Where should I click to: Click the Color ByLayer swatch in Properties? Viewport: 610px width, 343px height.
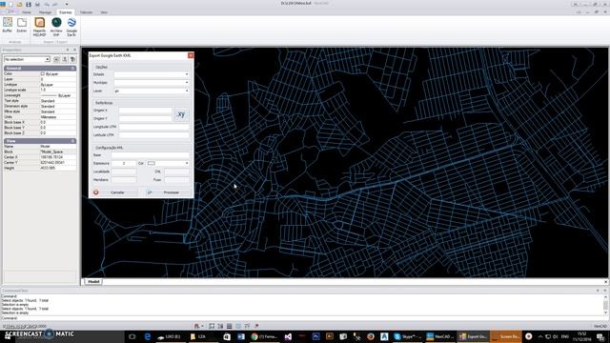tap(42, 73)
